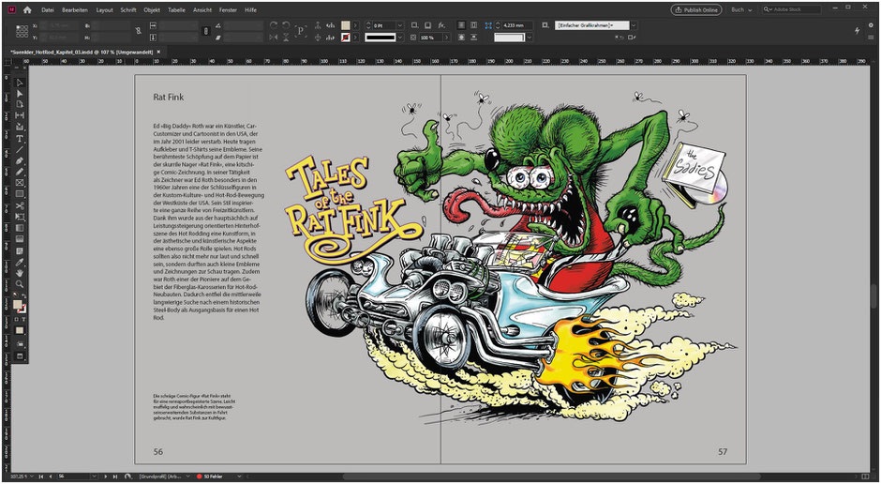881x484 pixels.
Task: Close the Suenkler_HotRod_Kapitel_03.indd tab
Action: click(159, 52)
